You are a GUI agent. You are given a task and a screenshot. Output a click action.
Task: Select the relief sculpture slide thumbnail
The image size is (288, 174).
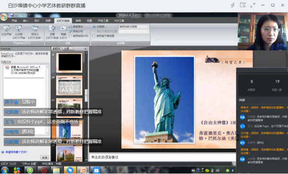(69, 85)
